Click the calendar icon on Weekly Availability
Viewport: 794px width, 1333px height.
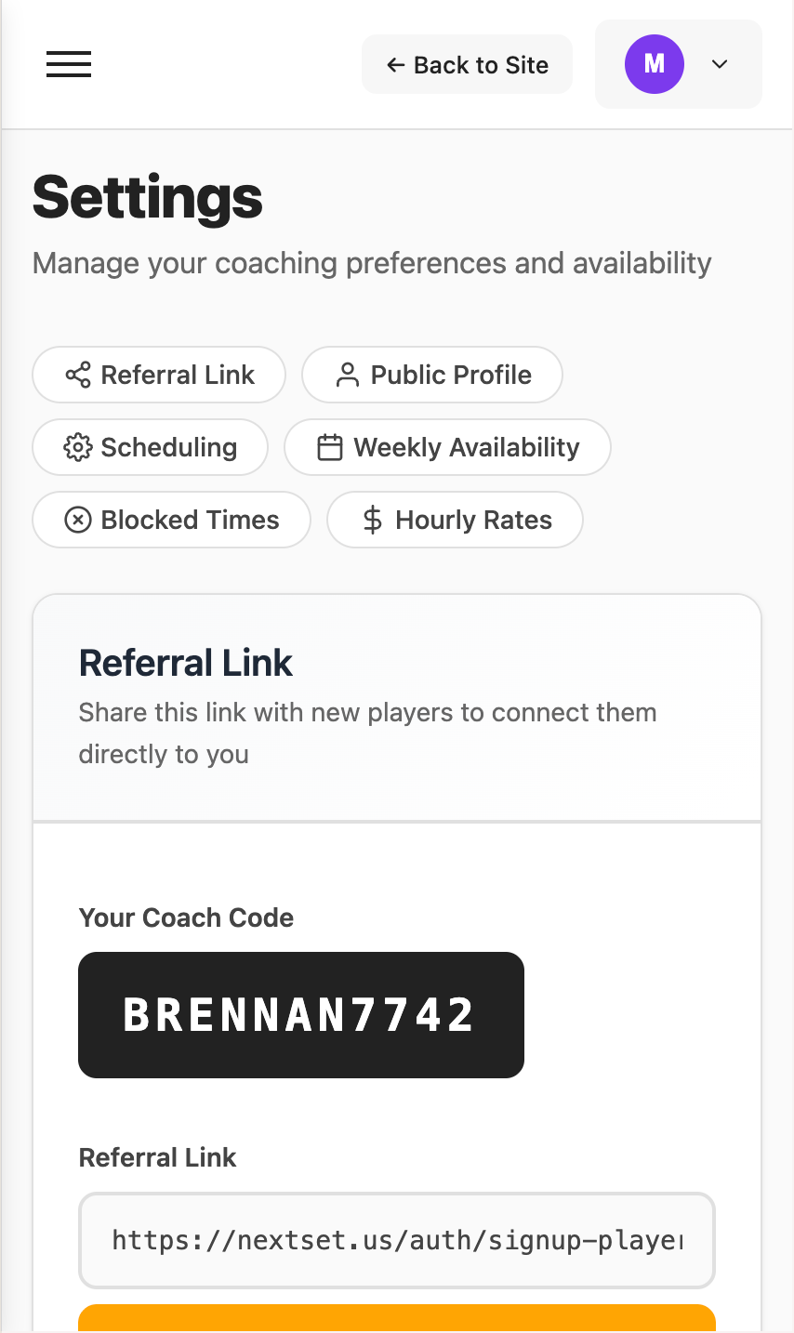point(330,447)
